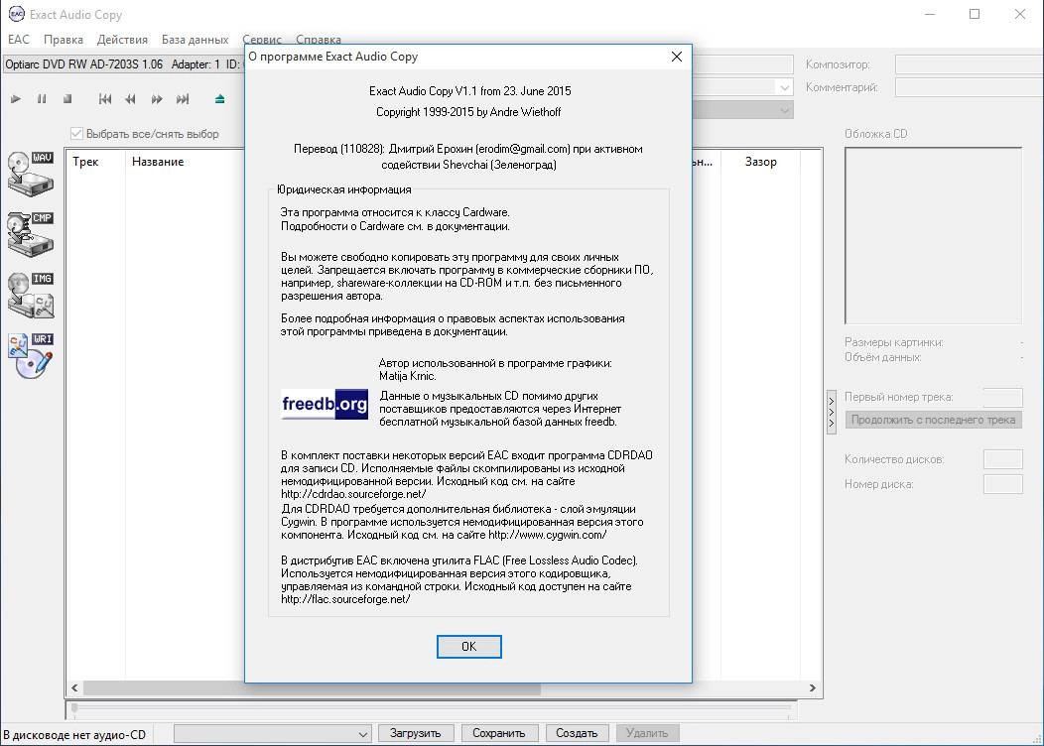Click 'Copyright 1999-2015 by Andre Wiethoff' text
Image resolution: width=1044 pixels, height=746 pixels.
468,112
